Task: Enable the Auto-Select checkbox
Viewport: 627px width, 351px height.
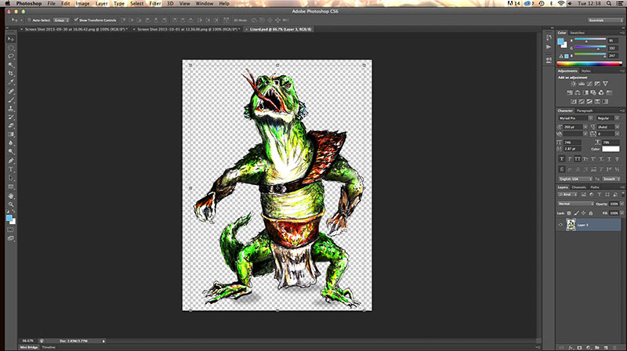Action: tap(27, 20)
